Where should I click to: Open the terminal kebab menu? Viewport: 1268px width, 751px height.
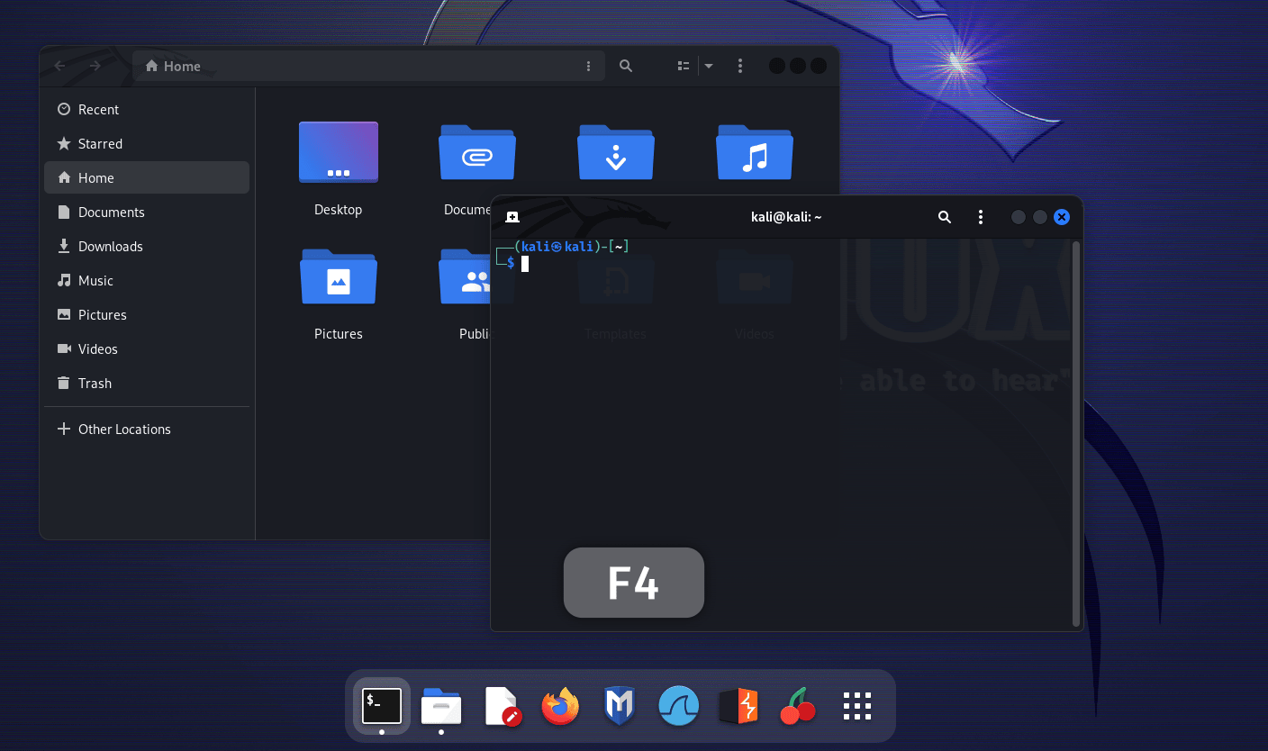pos(981,216)
